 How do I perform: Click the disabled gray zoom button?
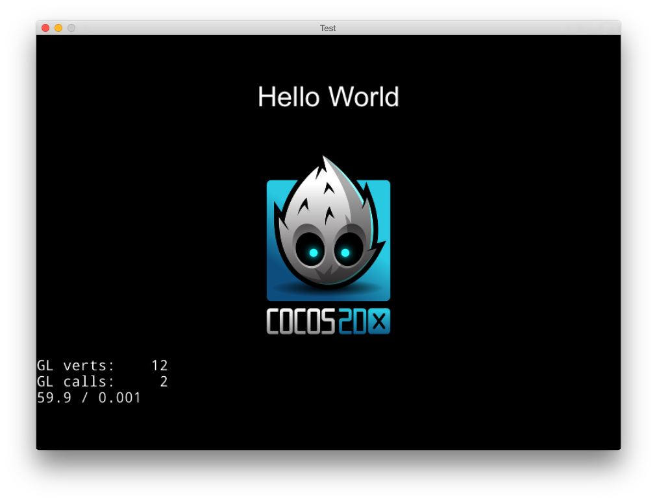[x=71, y=28]
